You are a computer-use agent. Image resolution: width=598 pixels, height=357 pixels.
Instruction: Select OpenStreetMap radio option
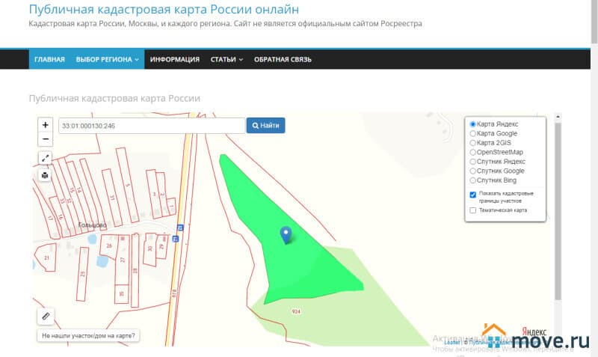[x=473, y=152]
